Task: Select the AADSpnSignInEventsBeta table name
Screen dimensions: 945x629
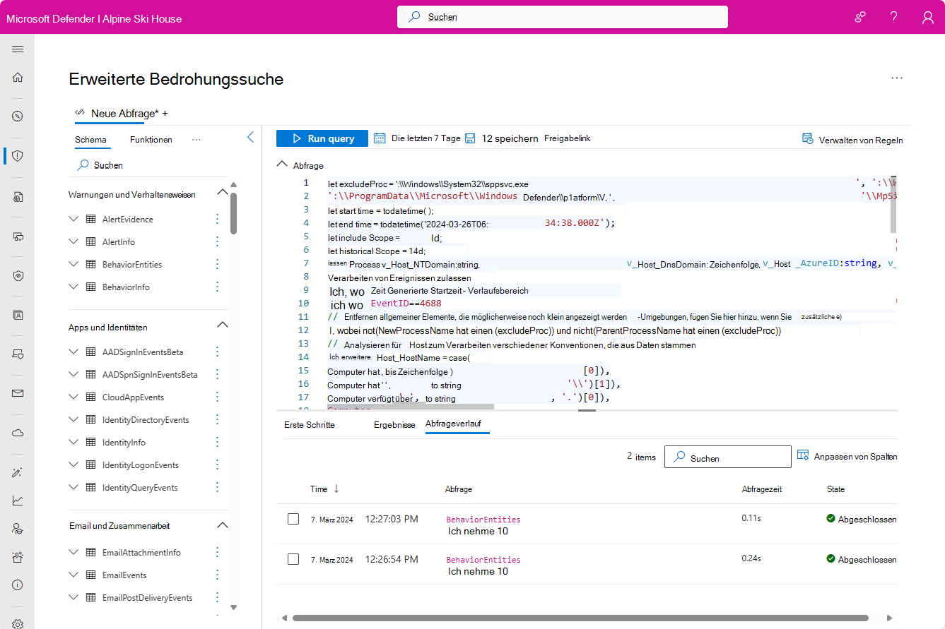Action: (150, 374)
